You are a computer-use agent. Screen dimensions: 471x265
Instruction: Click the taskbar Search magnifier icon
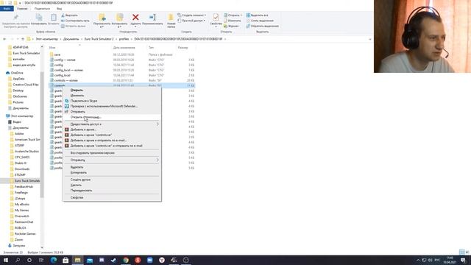(x=18, y=260)
